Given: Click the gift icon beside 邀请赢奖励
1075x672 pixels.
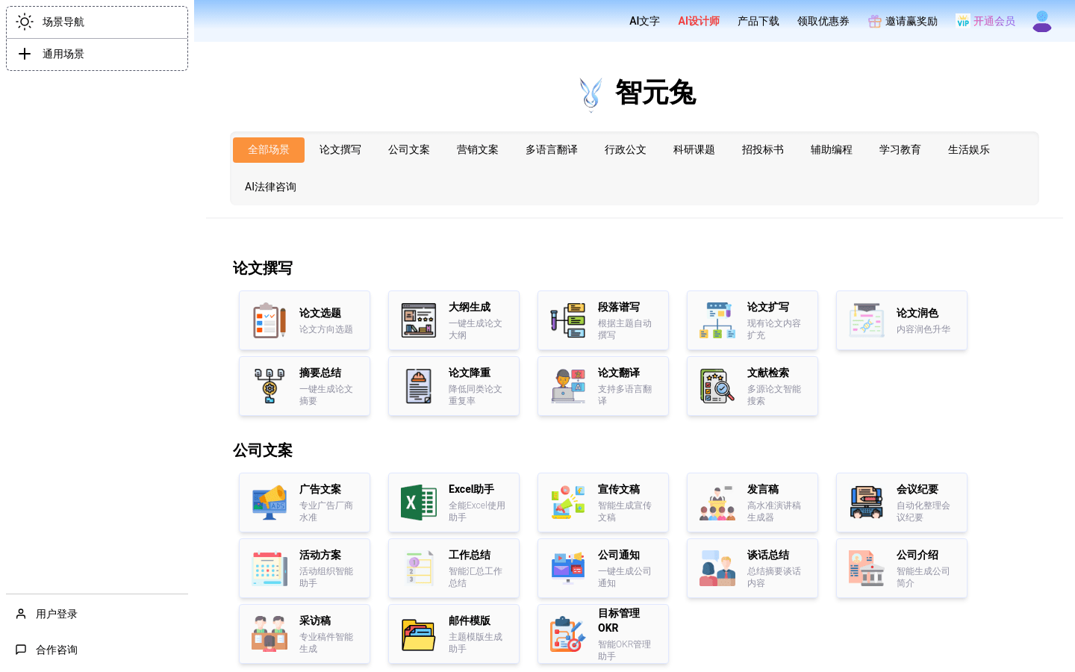Looking at the screenshot, I should click(873, 21).
